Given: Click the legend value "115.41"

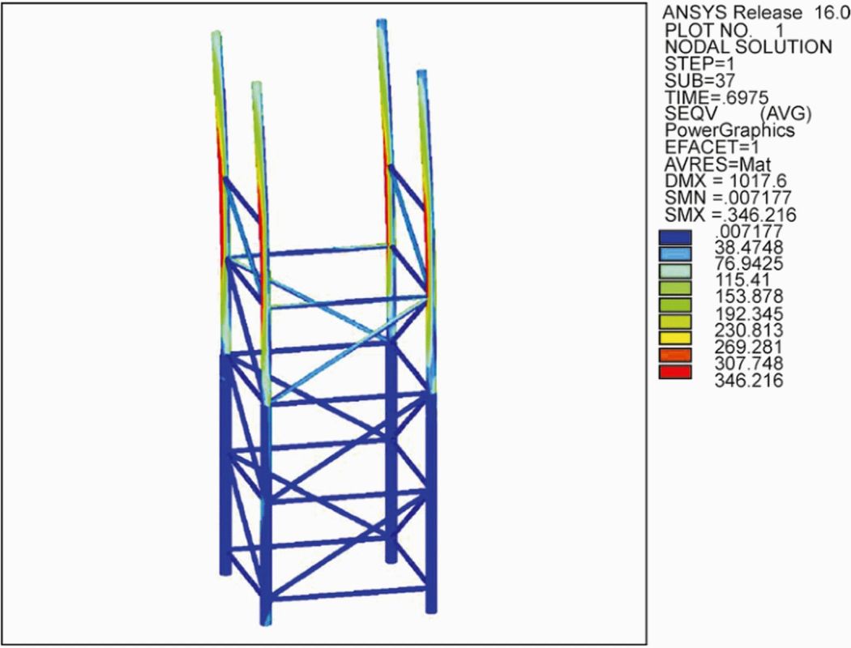Looking at the screenshot, I should point(744,281).
